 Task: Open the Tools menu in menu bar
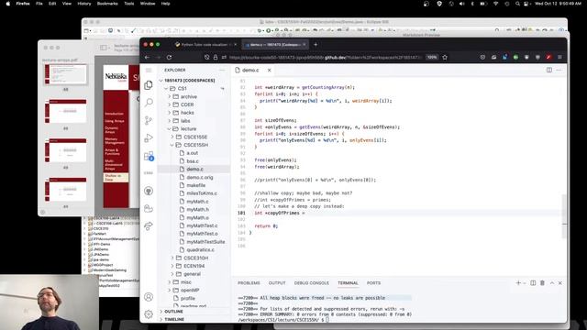pos(129,4)
